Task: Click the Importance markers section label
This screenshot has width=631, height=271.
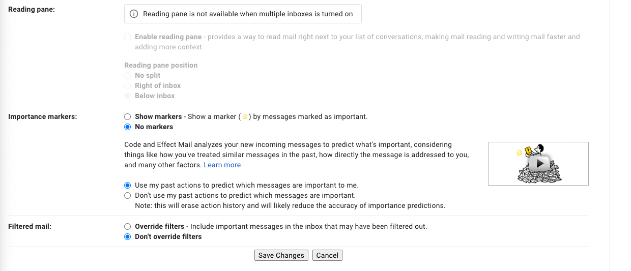Action: (43, 116)
